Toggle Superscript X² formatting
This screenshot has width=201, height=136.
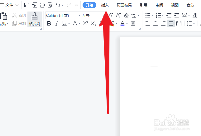85,24
